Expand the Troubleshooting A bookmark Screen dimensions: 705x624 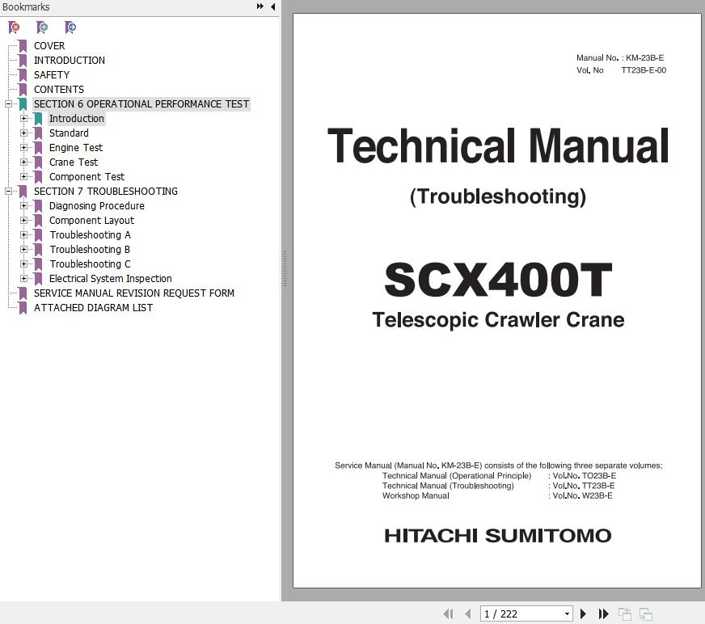[x=24, y=235]
